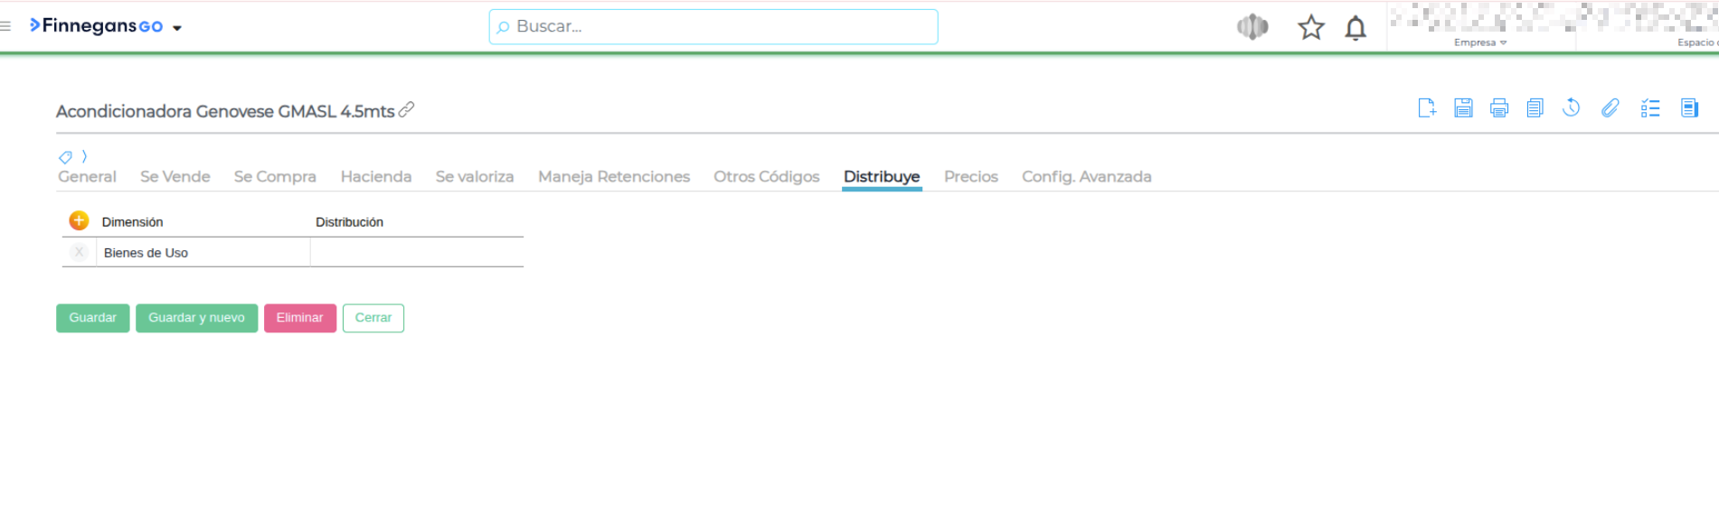This screenshot has height=513, width=1719.
Task: Open history with the clock arrow icon
Action: (x=1572, y=108)
